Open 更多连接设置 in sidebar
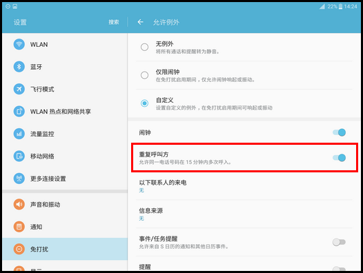363x273 pixels. pyautogui.click(x=65, y=179)
